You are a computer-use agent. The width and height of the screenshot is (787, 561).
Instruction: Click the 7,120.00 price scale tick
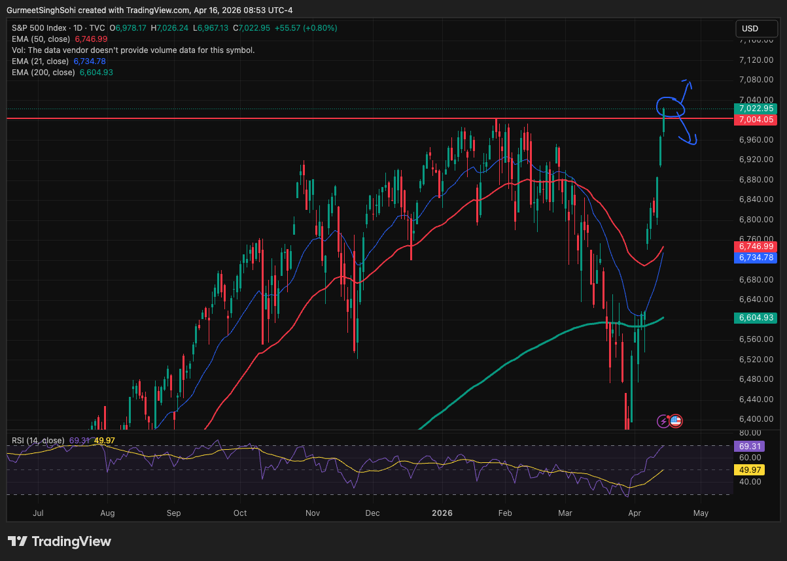755,60
